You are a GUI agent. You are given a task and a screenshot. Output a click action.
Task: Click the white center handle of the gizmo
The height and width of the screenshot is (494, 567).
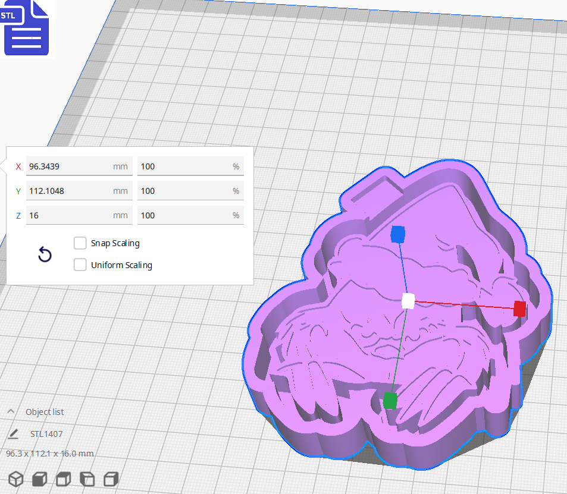408,301
